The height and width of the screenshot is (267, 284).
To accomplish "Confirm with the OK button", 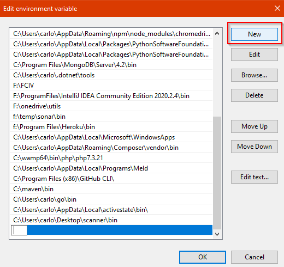I will (x=203, y=257).
